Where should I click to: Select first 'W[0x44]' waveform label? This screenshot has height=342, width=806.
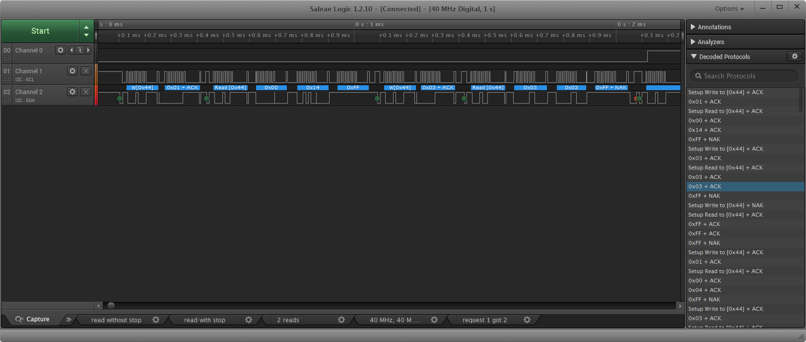pyautogui.click(x=142, y=88)
